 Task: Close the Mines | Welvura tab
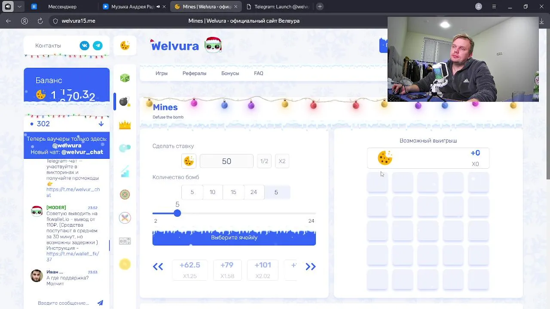(236, 6)
